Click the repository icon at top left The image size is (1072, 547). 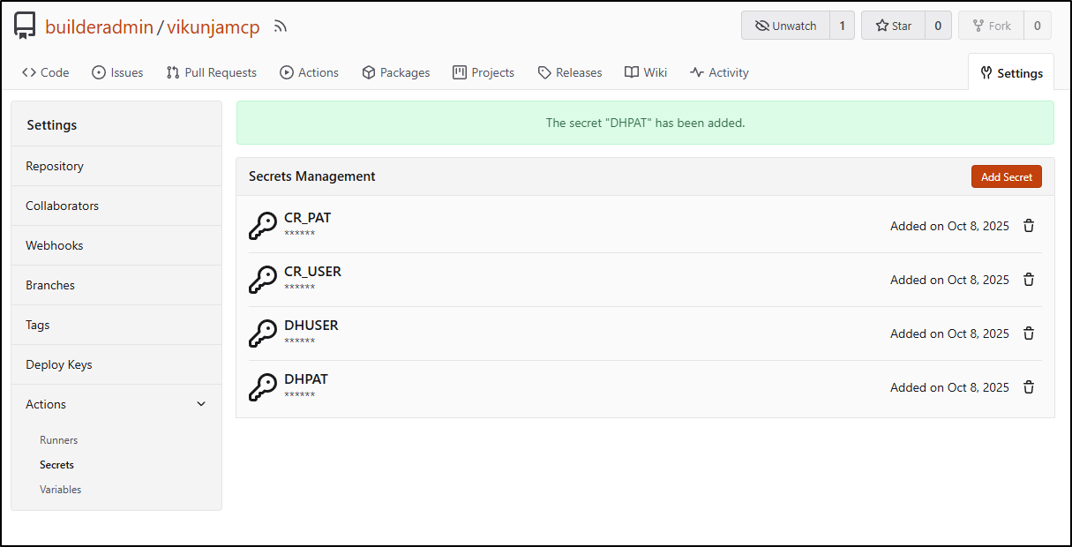[x=25, y=26]
